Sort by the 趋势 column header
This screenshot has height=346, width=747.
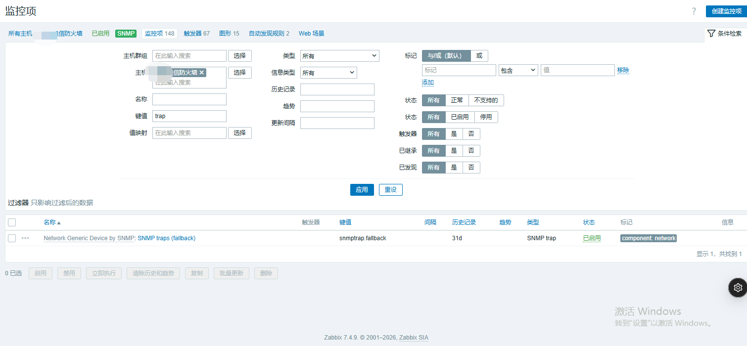pos(505,222)
